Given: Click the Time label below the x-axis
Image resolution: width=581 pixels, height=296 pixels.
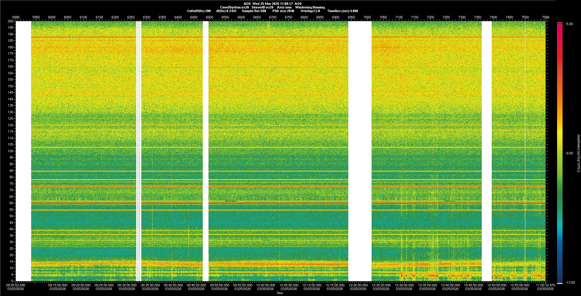Looking at the screenshot, I should pos(280,293).
